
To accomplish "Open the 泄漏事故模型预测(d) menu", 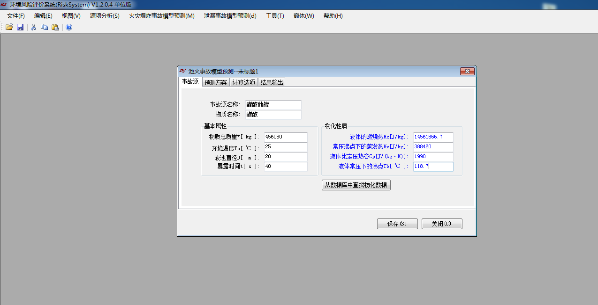I will click(x=230, y=16).
